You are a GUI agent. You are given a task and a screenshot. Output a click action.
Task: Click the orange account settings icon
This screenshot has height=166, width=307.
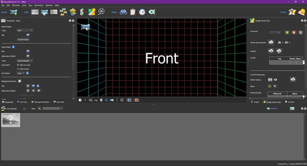[294, 33]
